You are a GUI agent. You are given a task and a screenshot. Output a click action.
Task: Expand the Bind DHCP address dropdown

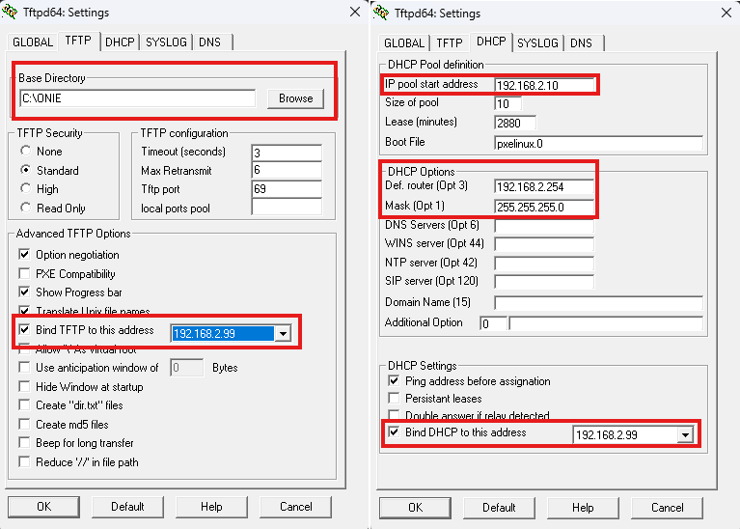(685, 435)
